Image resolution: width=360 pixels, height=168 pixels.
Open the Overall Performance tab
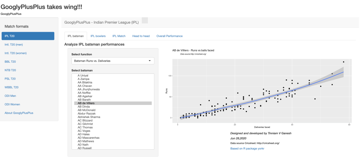(169, 36)
